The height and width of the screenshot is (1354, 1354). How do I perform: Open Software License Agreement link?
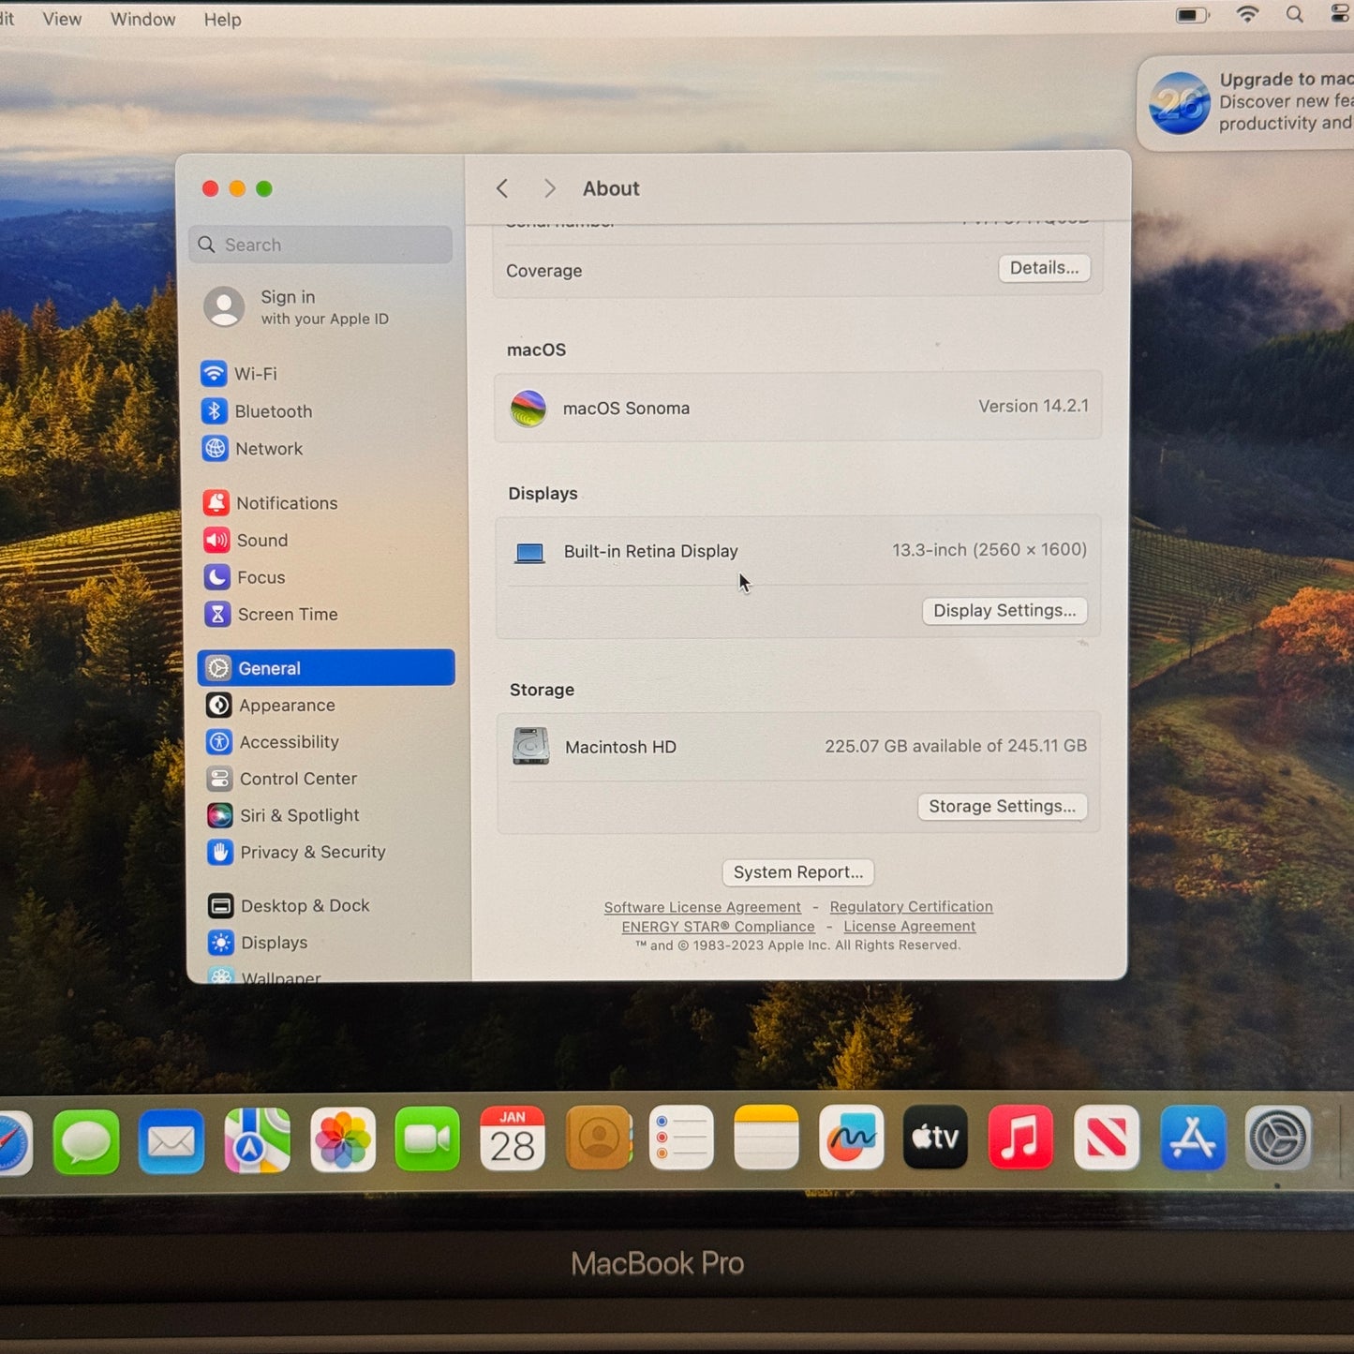click(x=702, y=907)
